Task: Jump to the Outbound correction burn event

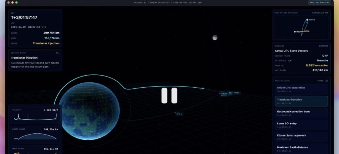Action: tap(301, 113)
